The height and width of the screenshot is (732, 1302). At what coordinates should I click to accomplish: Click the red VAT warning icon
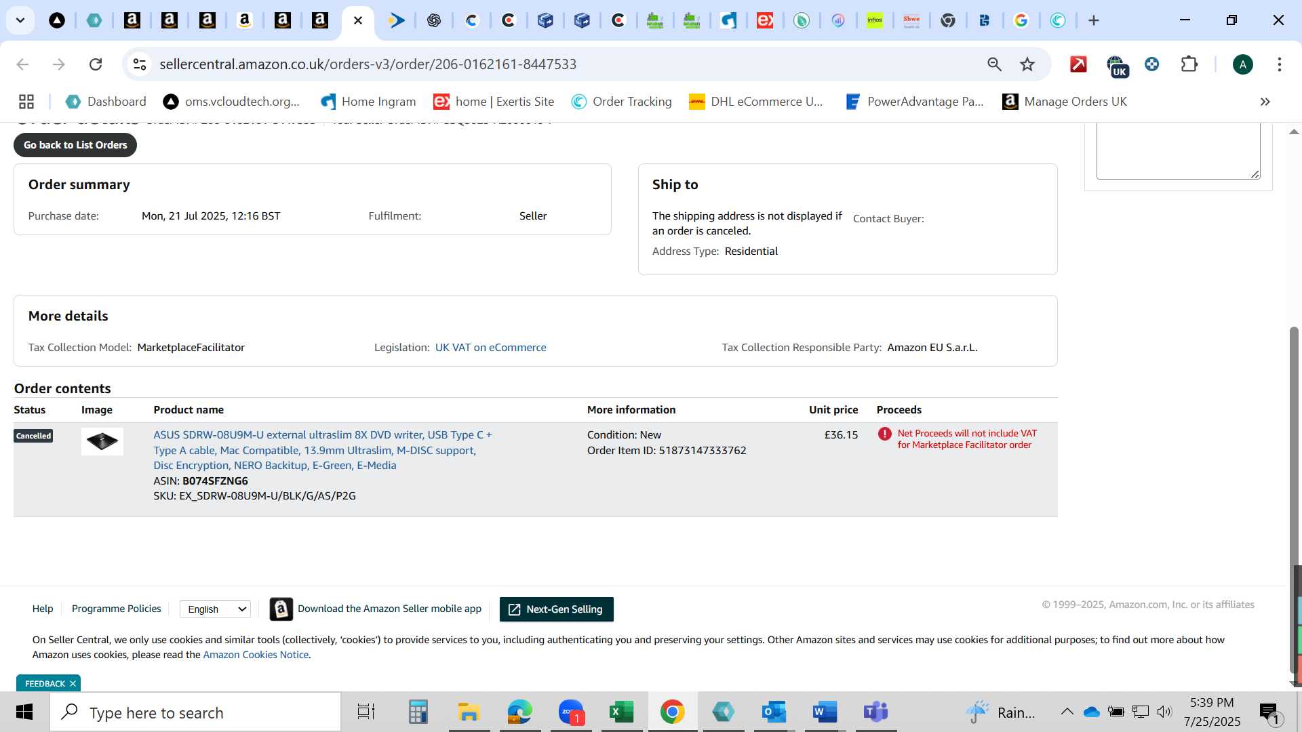884,434
